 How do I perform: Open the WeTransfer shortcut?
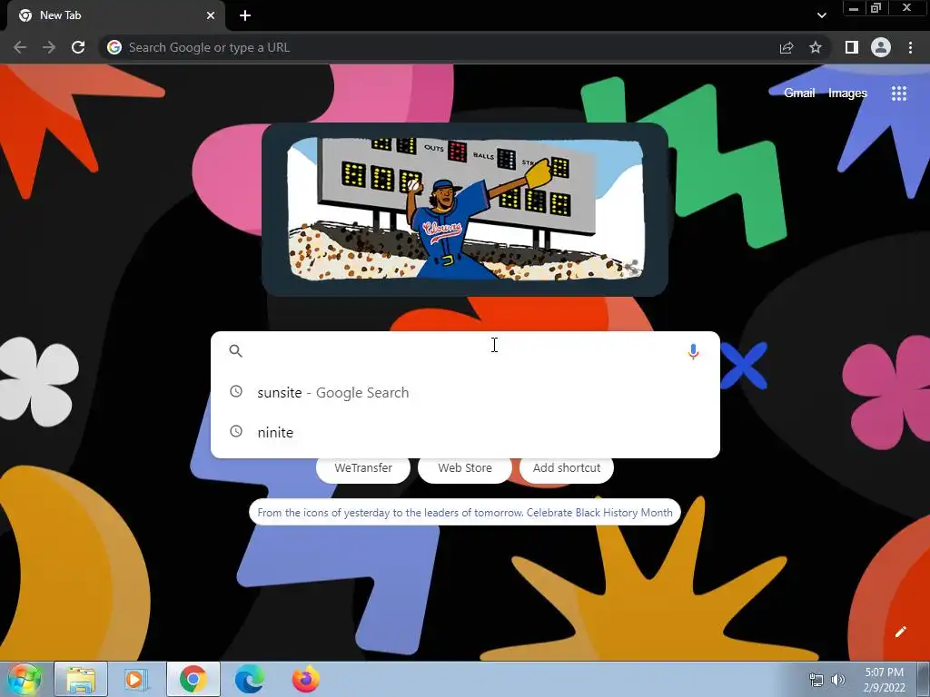[363, 467]
